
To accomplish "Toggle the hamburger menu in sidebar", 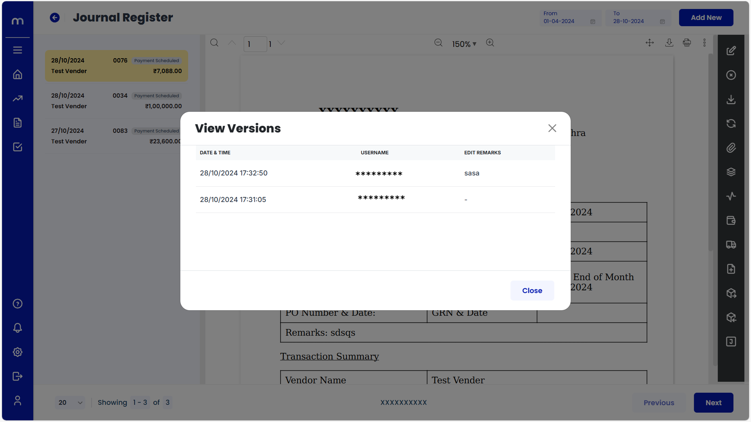I will [x=18, y=50].
